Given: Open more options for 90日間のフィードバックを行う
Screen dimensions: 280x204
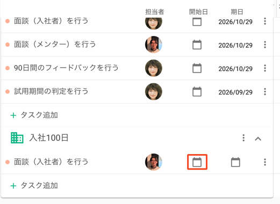Looking at the screenshot, I should [x=265, y=68].
